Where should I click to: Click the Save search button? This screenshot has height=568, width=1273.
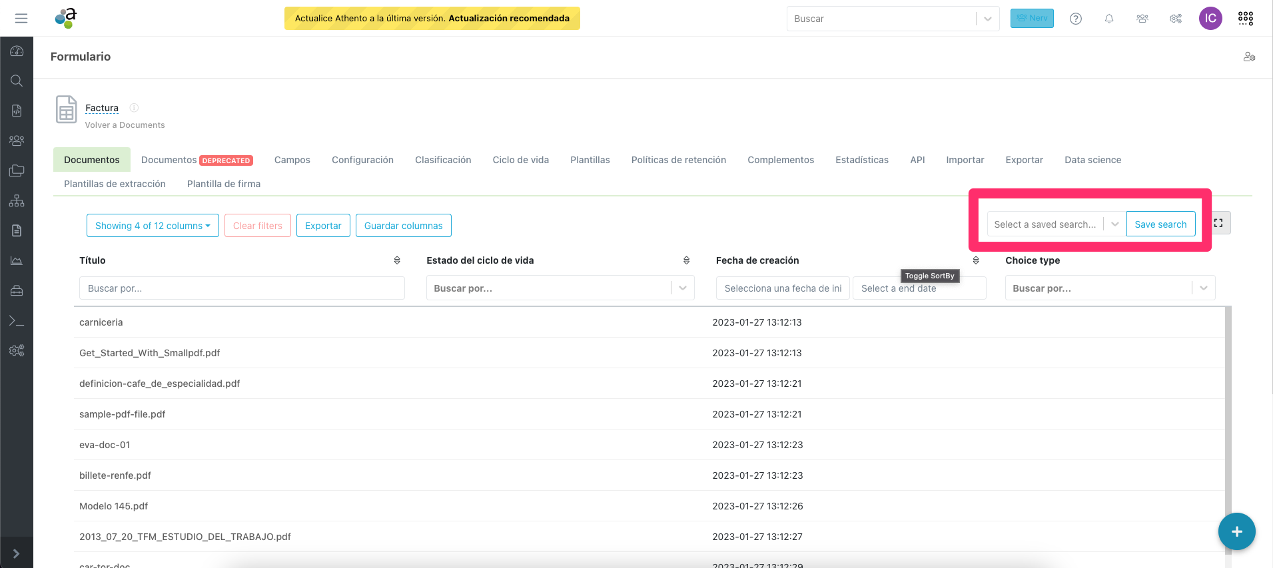point(1160,224)
